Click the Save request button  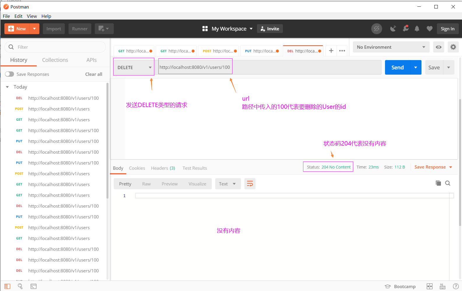point(434,67)
